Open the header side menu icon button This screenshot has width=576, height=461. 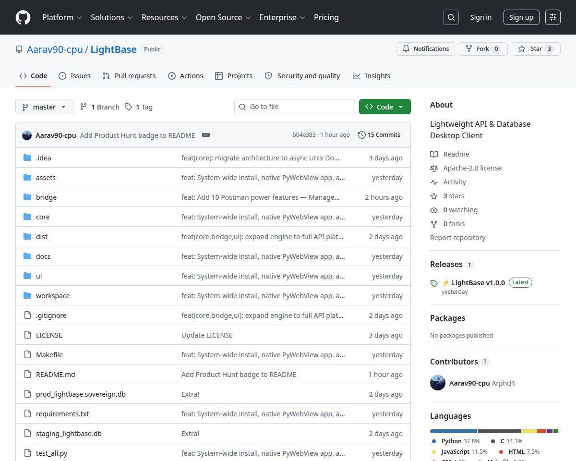(x=553, y=17)
